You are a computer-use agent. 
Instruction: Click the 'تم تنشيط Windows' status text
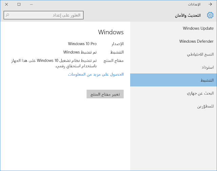(x=80, y=52)
